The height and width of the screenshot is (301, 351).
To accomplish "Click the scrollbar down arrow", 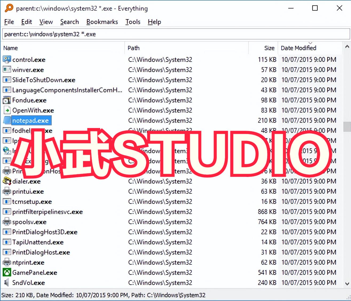I will coord(347,284).
